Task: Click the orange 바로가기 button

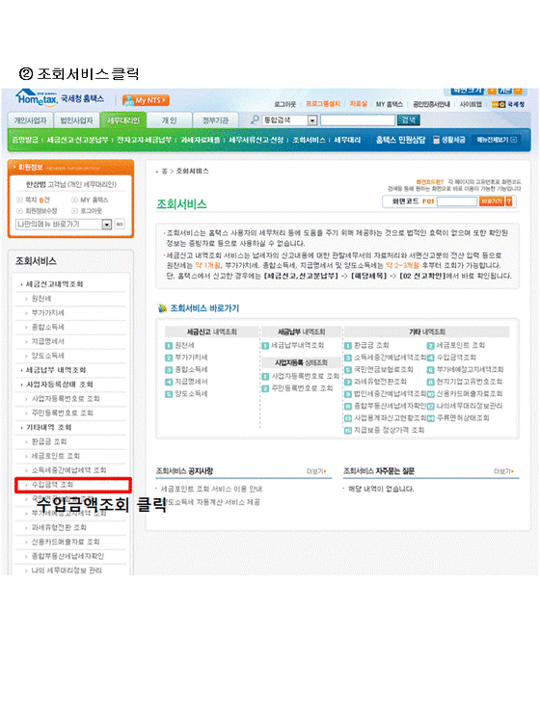Action: pos(492,201)
